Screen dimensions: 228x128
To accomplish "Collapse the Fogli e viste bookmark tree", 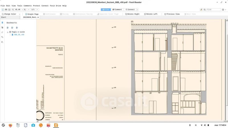I will point(8,32).
